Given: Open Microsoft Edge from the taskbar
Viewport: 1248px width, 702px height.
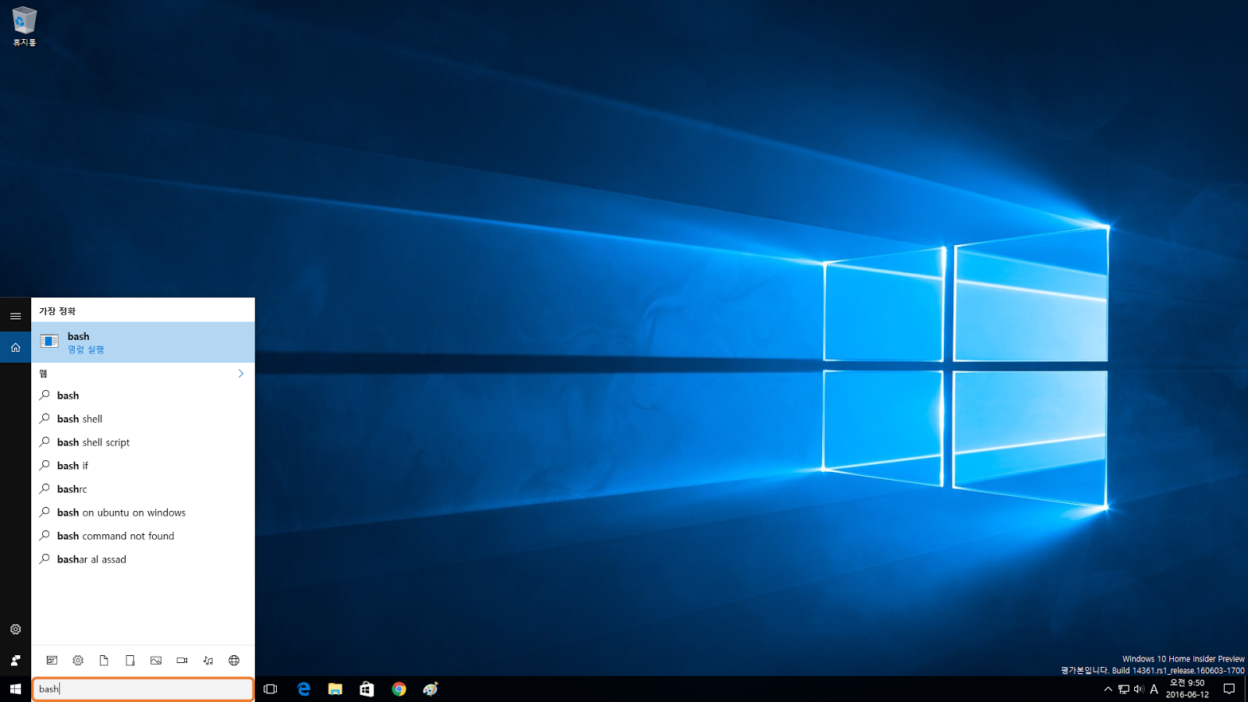Looking at the screenshot, I should tap(303, 689).
